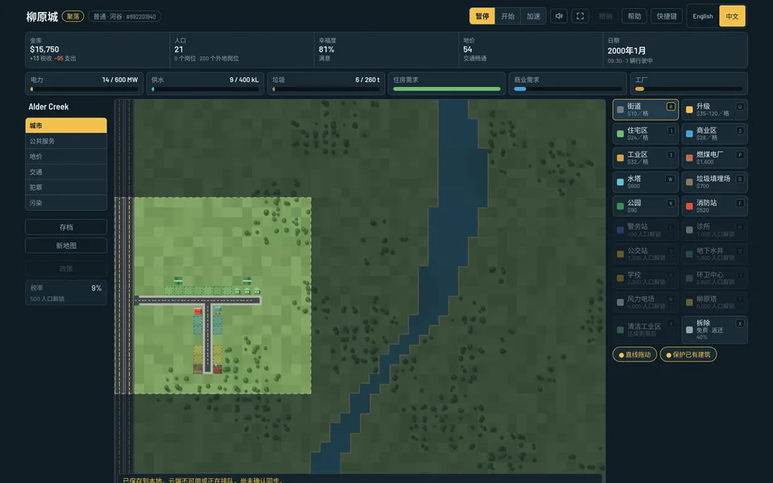This screenshot has height=483, width=773.
Task: Click the locked 公交站 bus stop tool
Action: [645, 254]
